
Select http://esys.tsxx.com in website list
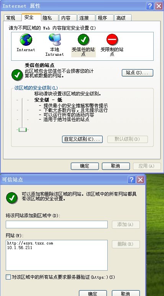click(x=30, y=243)
